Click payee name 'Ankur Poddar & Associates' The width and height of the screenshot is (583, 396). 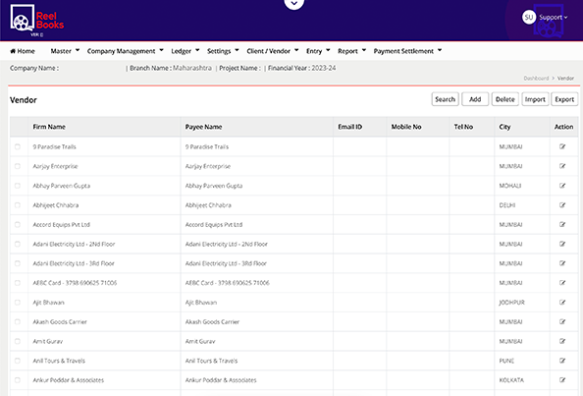[221, 380]
